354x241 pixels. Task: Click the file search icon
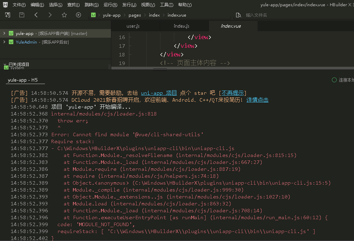[238, 15]
